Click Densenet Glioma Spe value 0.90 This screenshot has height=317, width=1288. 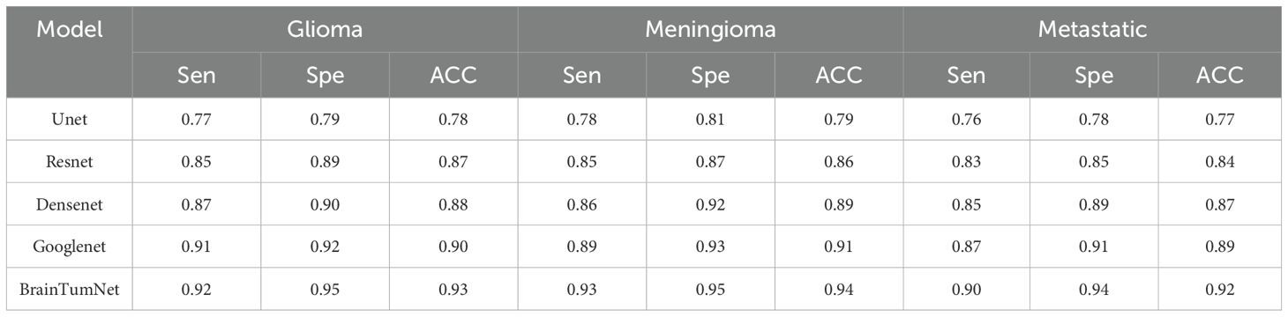pos(325,203)
